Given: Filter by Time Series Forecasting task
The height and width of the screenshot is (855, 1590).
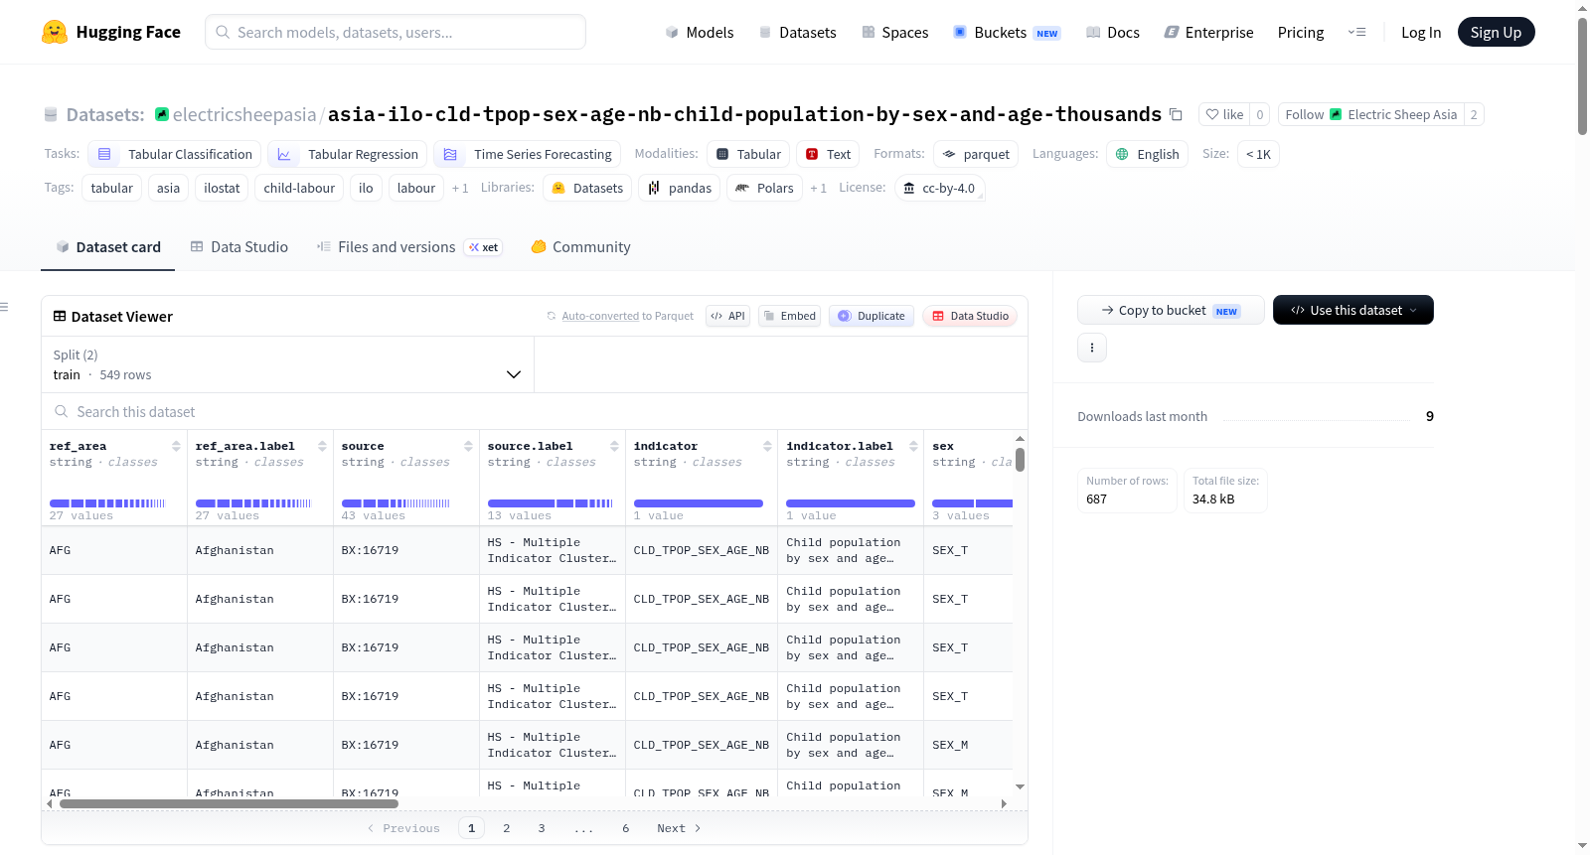Looking at the screenshot, I should (528, 154).
